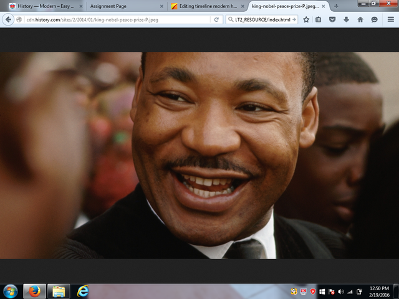The width and height of the screenshot is (399, 299).
Task: Click the Martin Luther King photo
Action: point(199,156)
